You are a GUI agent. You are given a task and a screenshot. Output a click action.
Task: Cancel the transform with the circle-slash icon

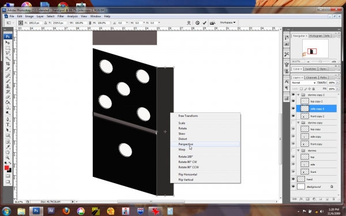[197, 22]
